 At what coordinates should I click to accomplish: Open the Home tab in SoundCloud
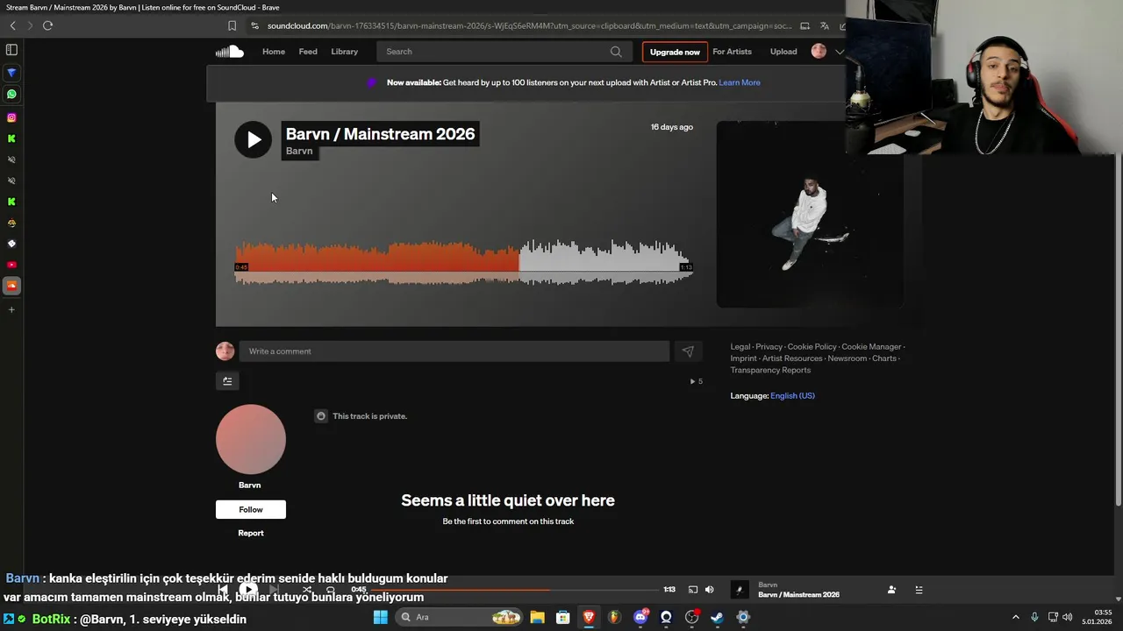point(274,52)
